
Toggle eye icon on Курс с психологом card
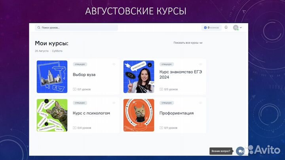tap(114, 103)
